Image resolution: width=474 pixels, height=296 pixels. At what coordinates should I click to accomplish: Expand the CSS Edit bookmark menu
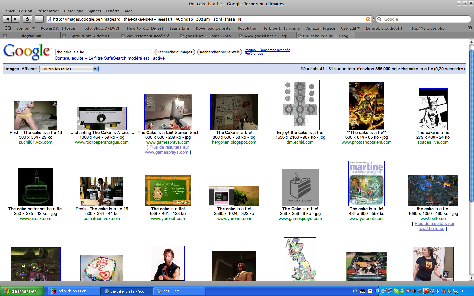(x=350, y=28)
